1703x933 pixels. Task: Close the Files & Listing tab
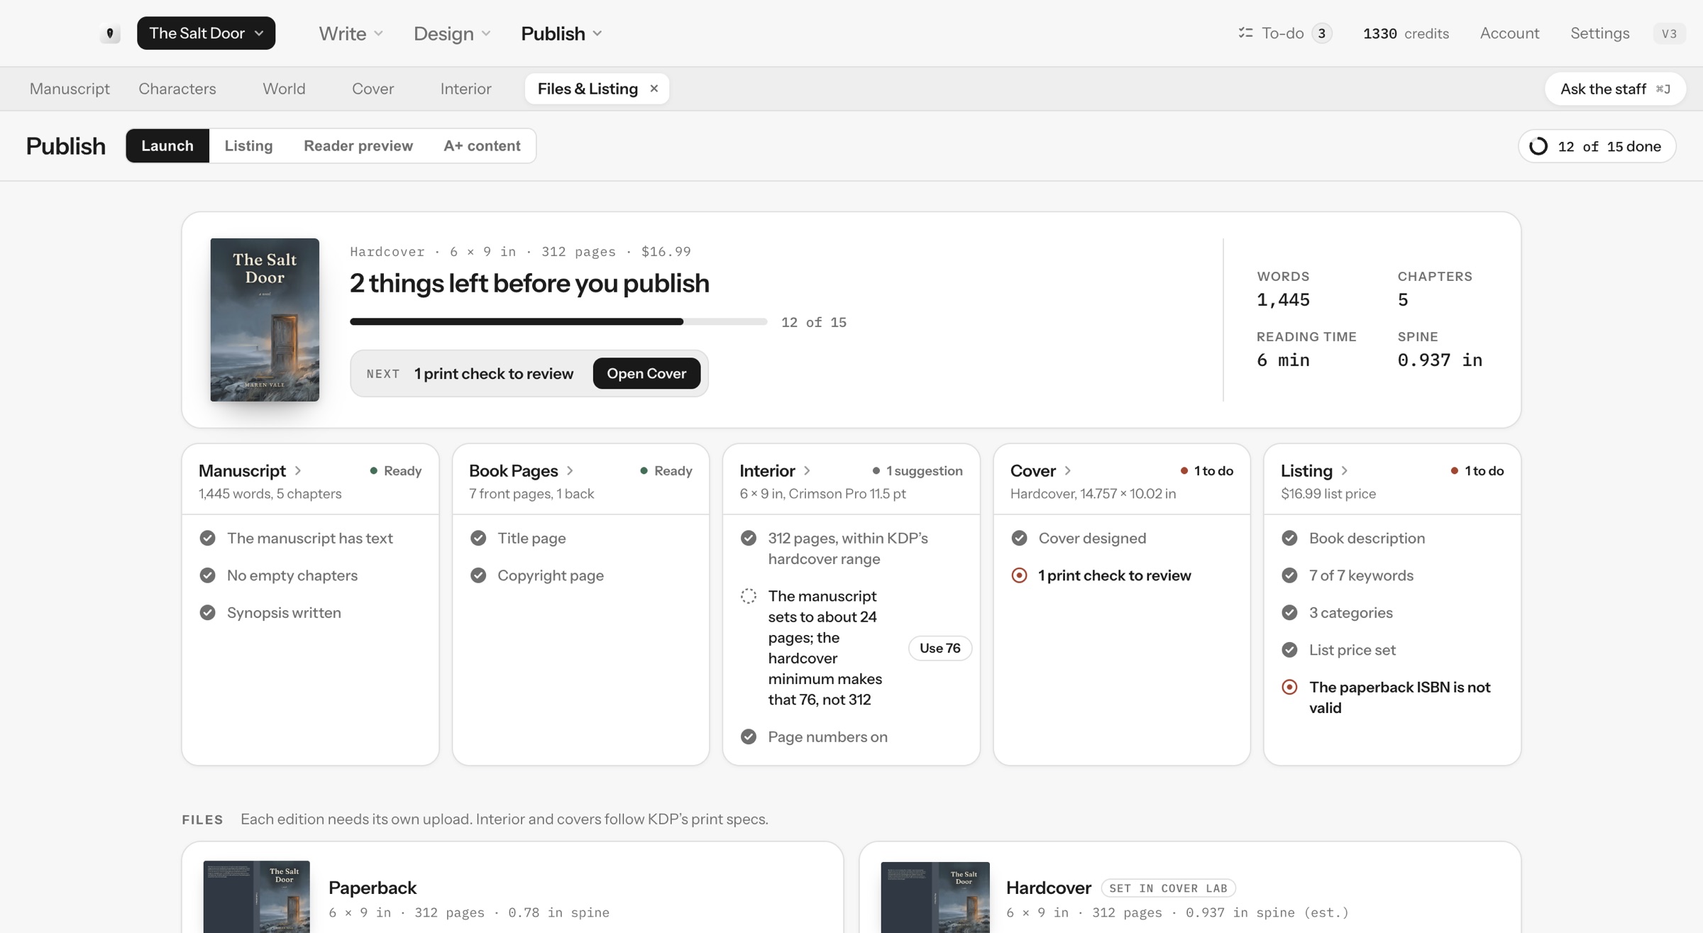pyautogui.click(x=654, y=89)
